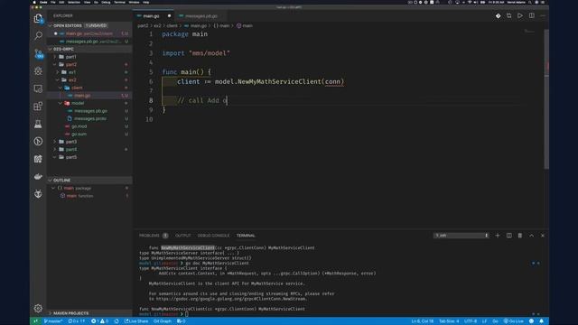
Task: Open notifications bell in status bar
Action: pyautogui.click(x=542, y=321)
